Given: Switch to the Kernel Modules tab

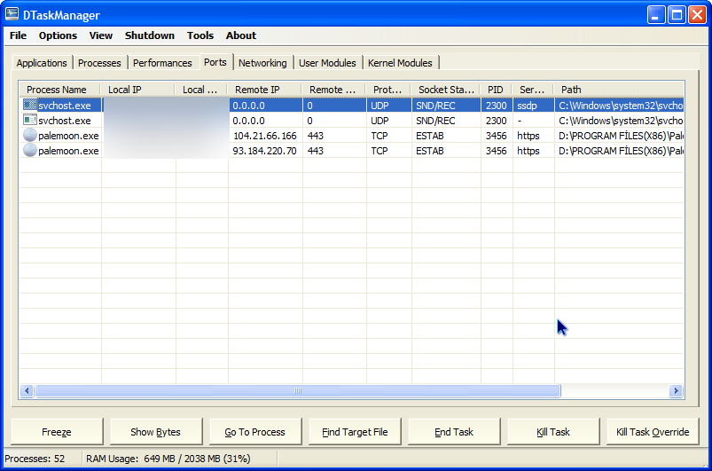Looking at the screenshot, I should pos(400,63).
